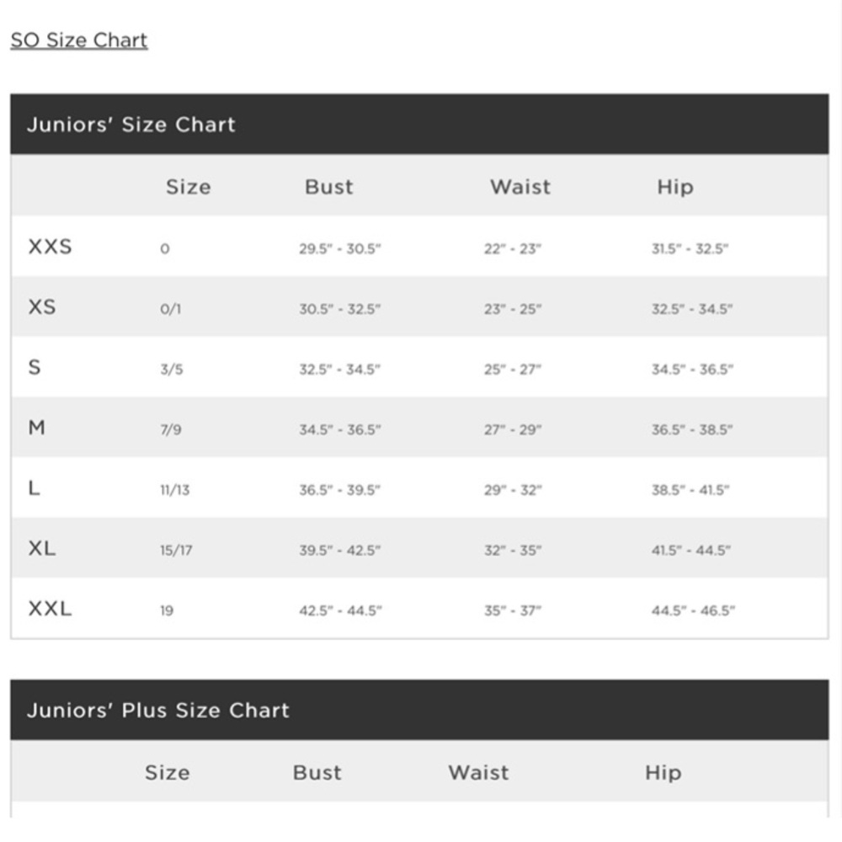Select the Bust column header in Juniors' chart

[329, 187]
